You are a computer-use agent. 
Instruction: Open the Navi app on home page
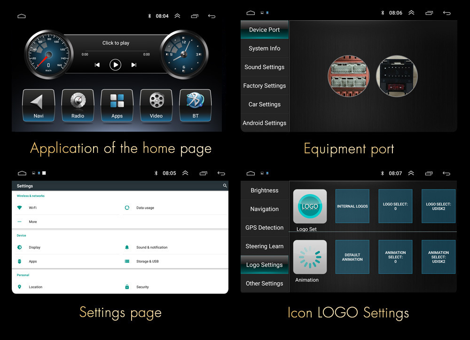click(x=39, y=105)
